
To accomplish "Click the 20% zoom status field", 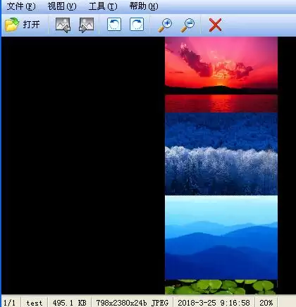I will click(x=266, y=303).
